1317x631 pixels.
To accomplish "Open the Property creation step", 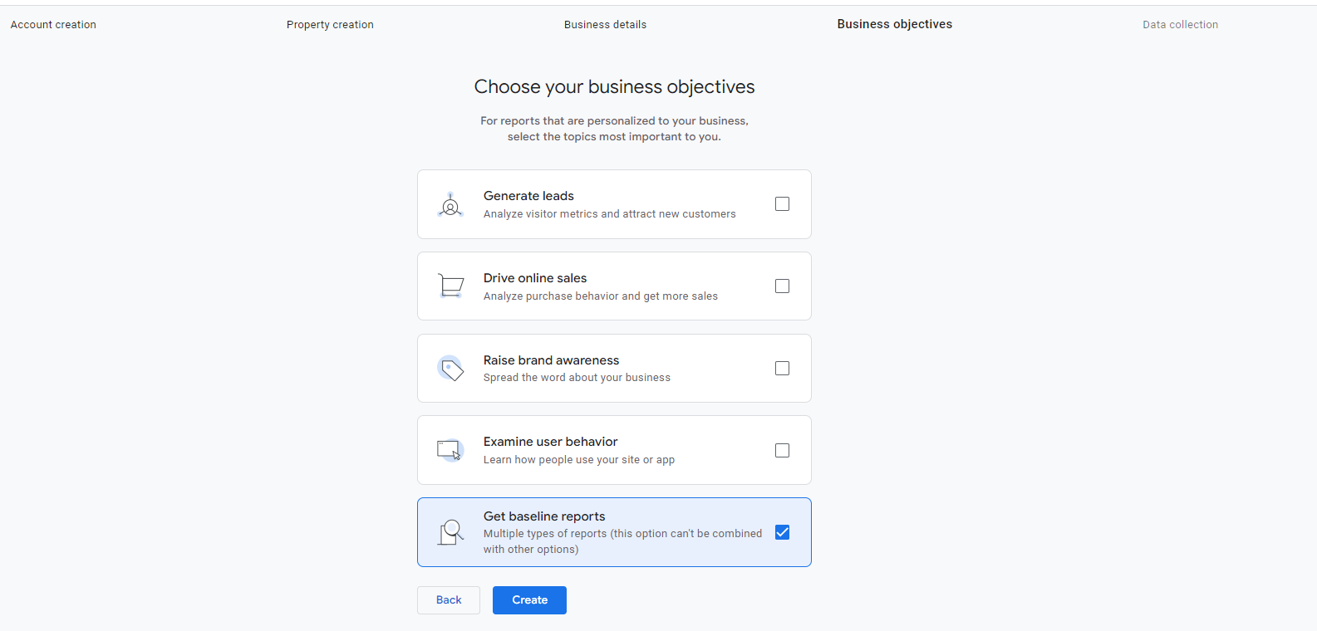I will 330,25.
